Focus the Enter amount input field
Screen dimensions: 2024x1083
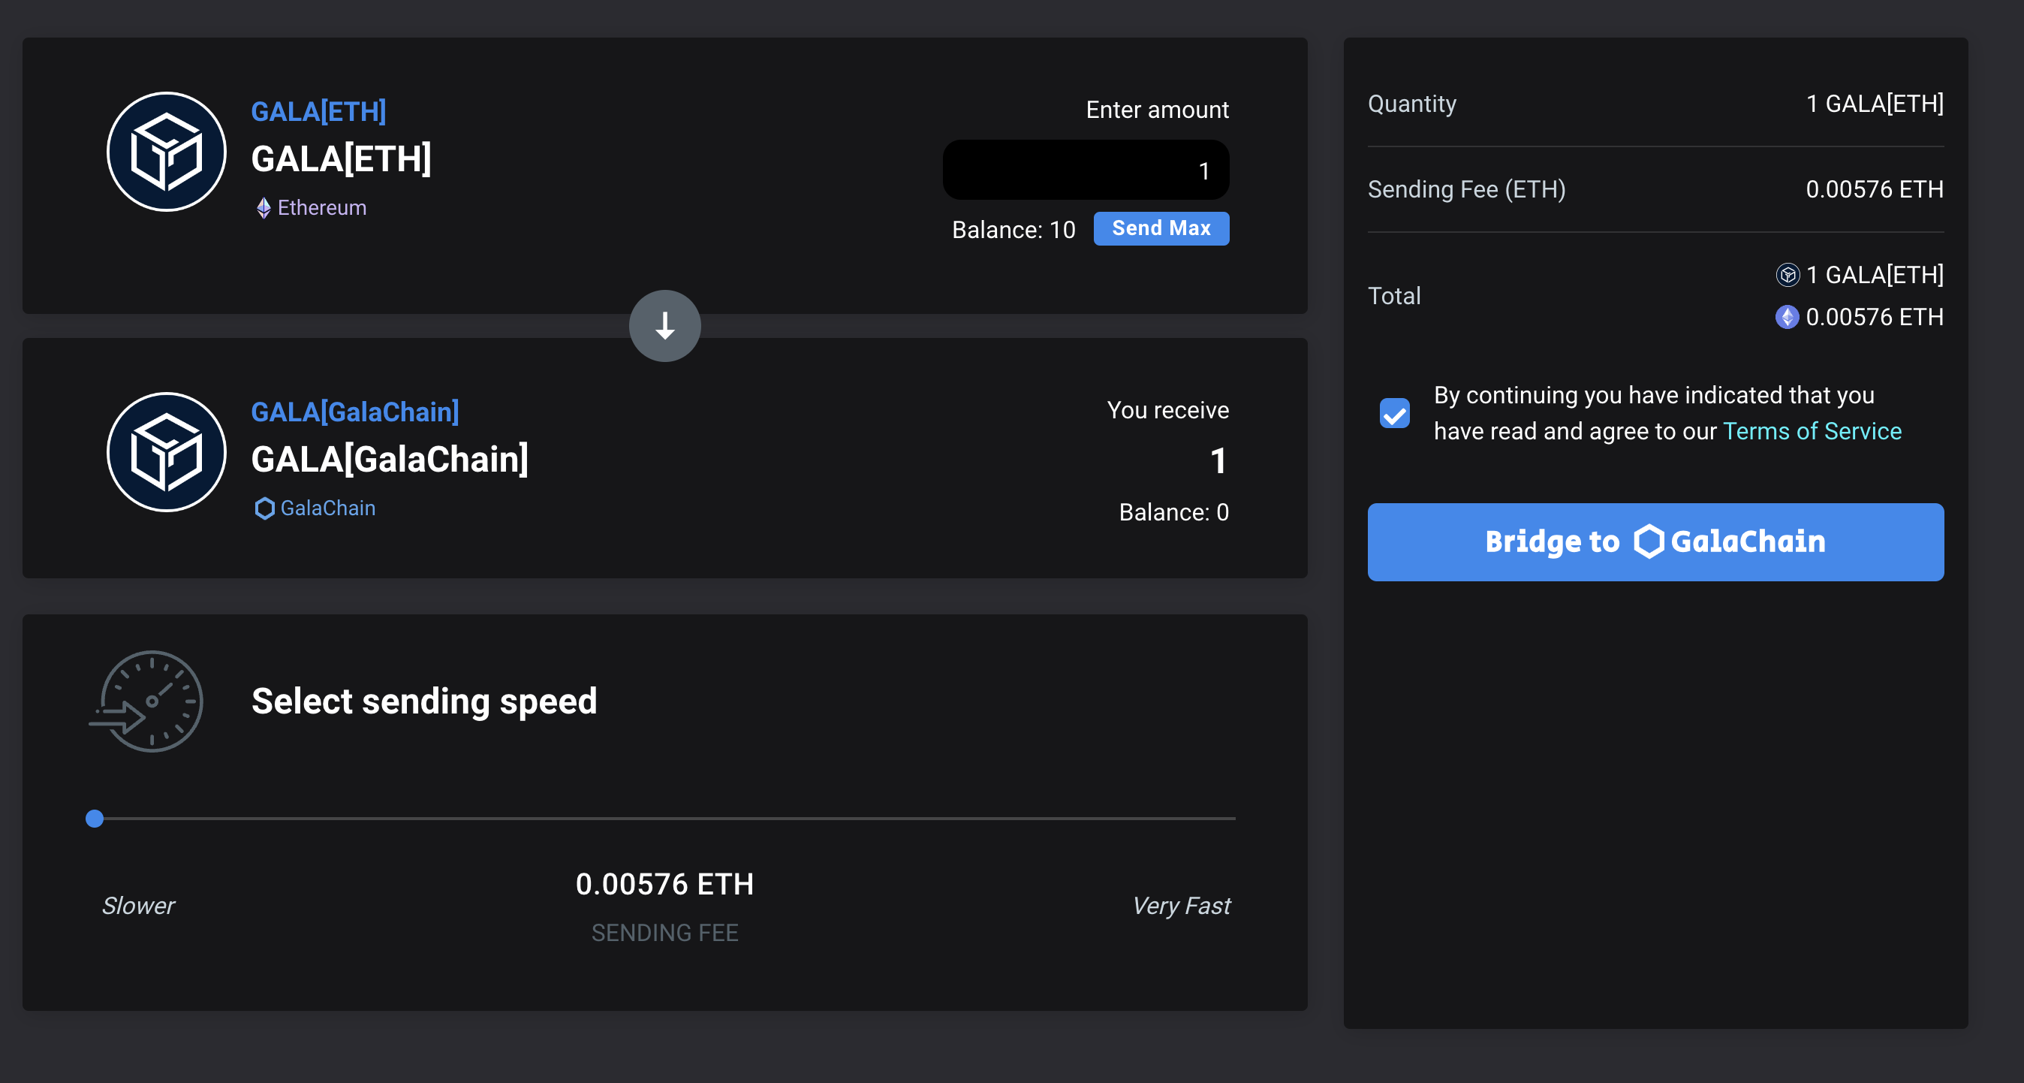point(1086,170)
